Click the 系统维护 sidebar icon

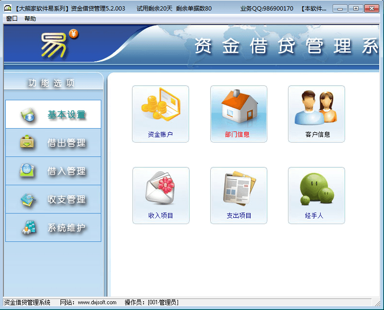[x=28, y=228]
